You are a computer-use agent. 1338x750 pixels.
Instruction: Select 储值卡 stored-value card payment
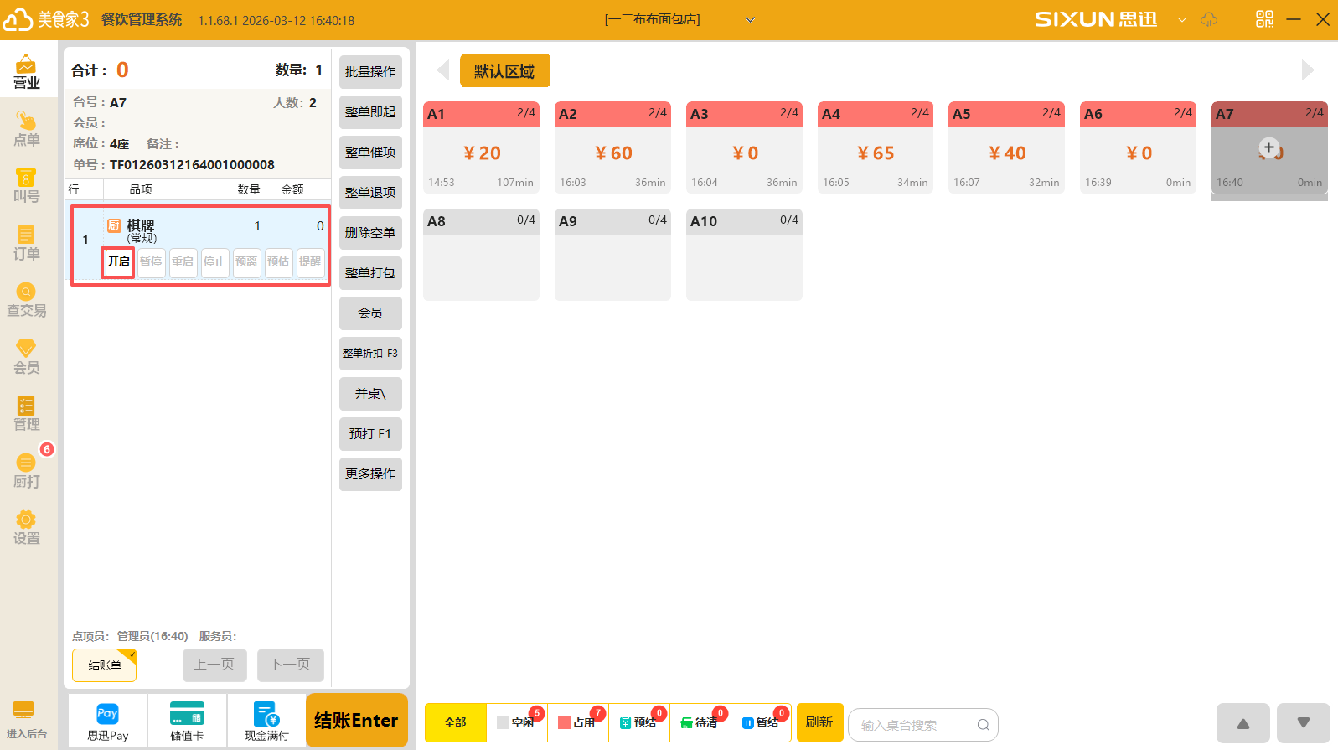[187, 722]
